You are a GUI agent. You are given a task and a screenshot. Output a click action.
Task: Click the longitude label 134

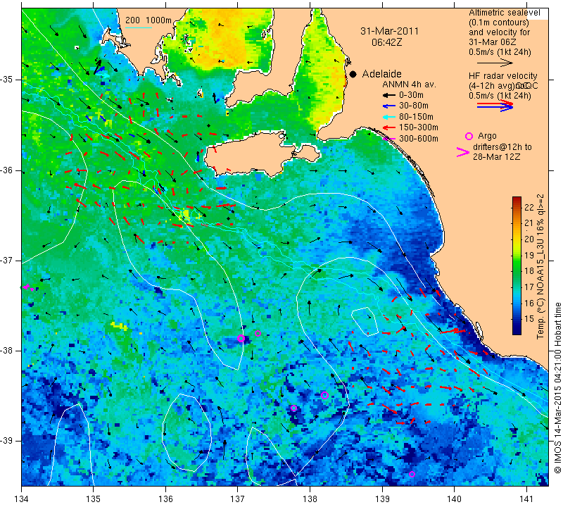(x=22, y=499)
